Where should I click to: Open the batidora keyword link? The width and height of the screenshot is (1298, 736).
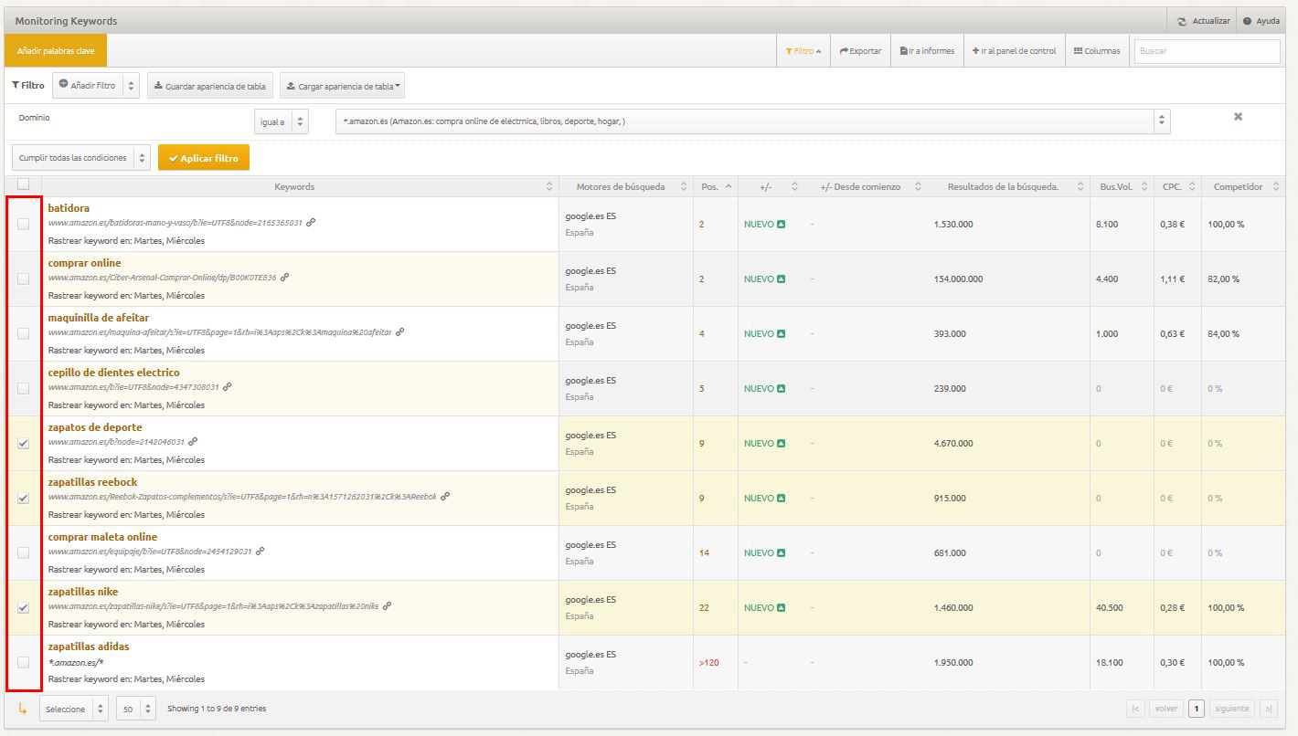tap(69, 208)
